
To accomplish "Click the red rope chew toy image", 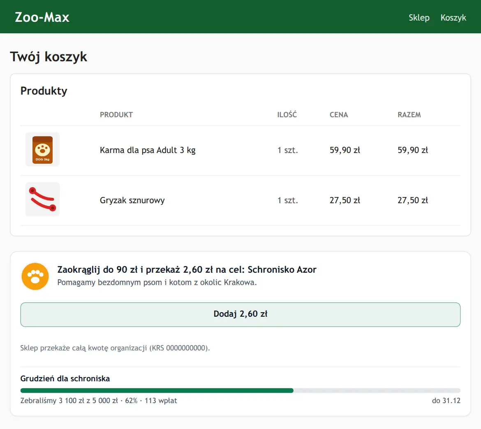I will click(42, 199).
